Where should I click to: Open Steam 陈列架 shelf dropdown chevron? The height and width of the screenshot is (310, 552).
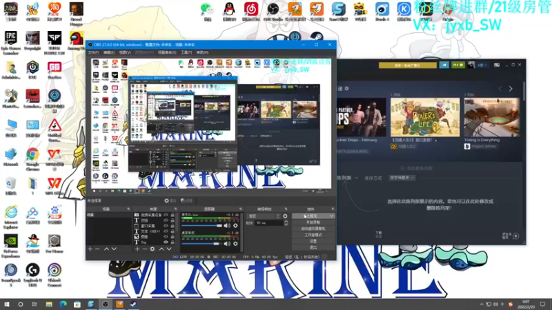click(356, 178)
